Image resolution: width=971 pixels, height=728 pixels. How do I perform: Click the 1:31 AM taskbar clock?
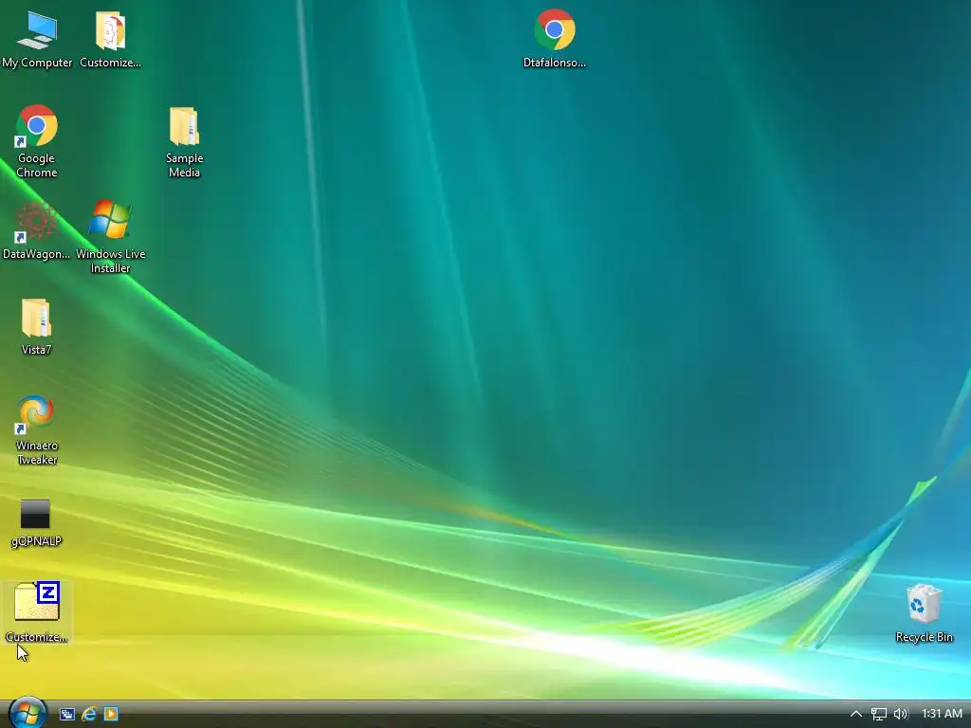click(x=942, y=714)
